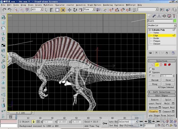Activate the Select and Move tool
This screenshot has width=178, height=129.
[x=69, y=10]
